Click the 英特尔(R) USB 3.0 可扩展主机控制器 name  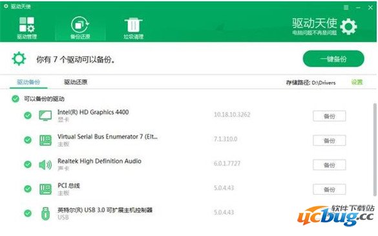coord(105,210)
